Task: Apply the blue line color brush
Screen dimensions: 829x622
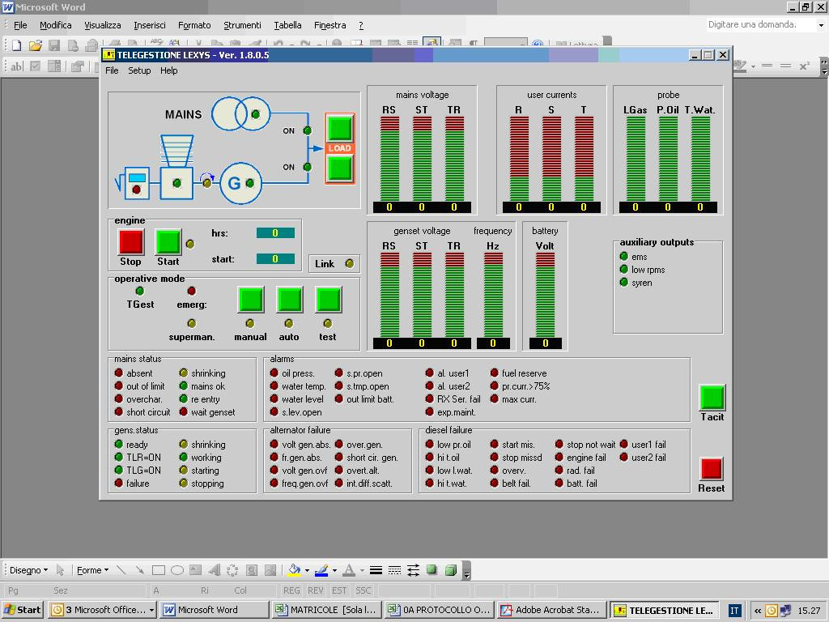Action: [321, 570]
